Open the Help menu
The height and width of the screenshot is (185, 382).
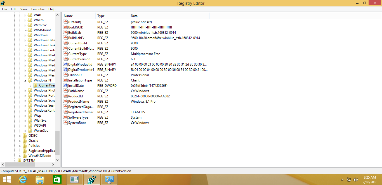click(52, 9)
